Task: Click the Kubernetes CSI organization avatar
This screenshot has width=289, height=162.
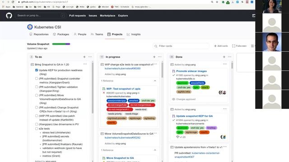Action: (30, 27)
